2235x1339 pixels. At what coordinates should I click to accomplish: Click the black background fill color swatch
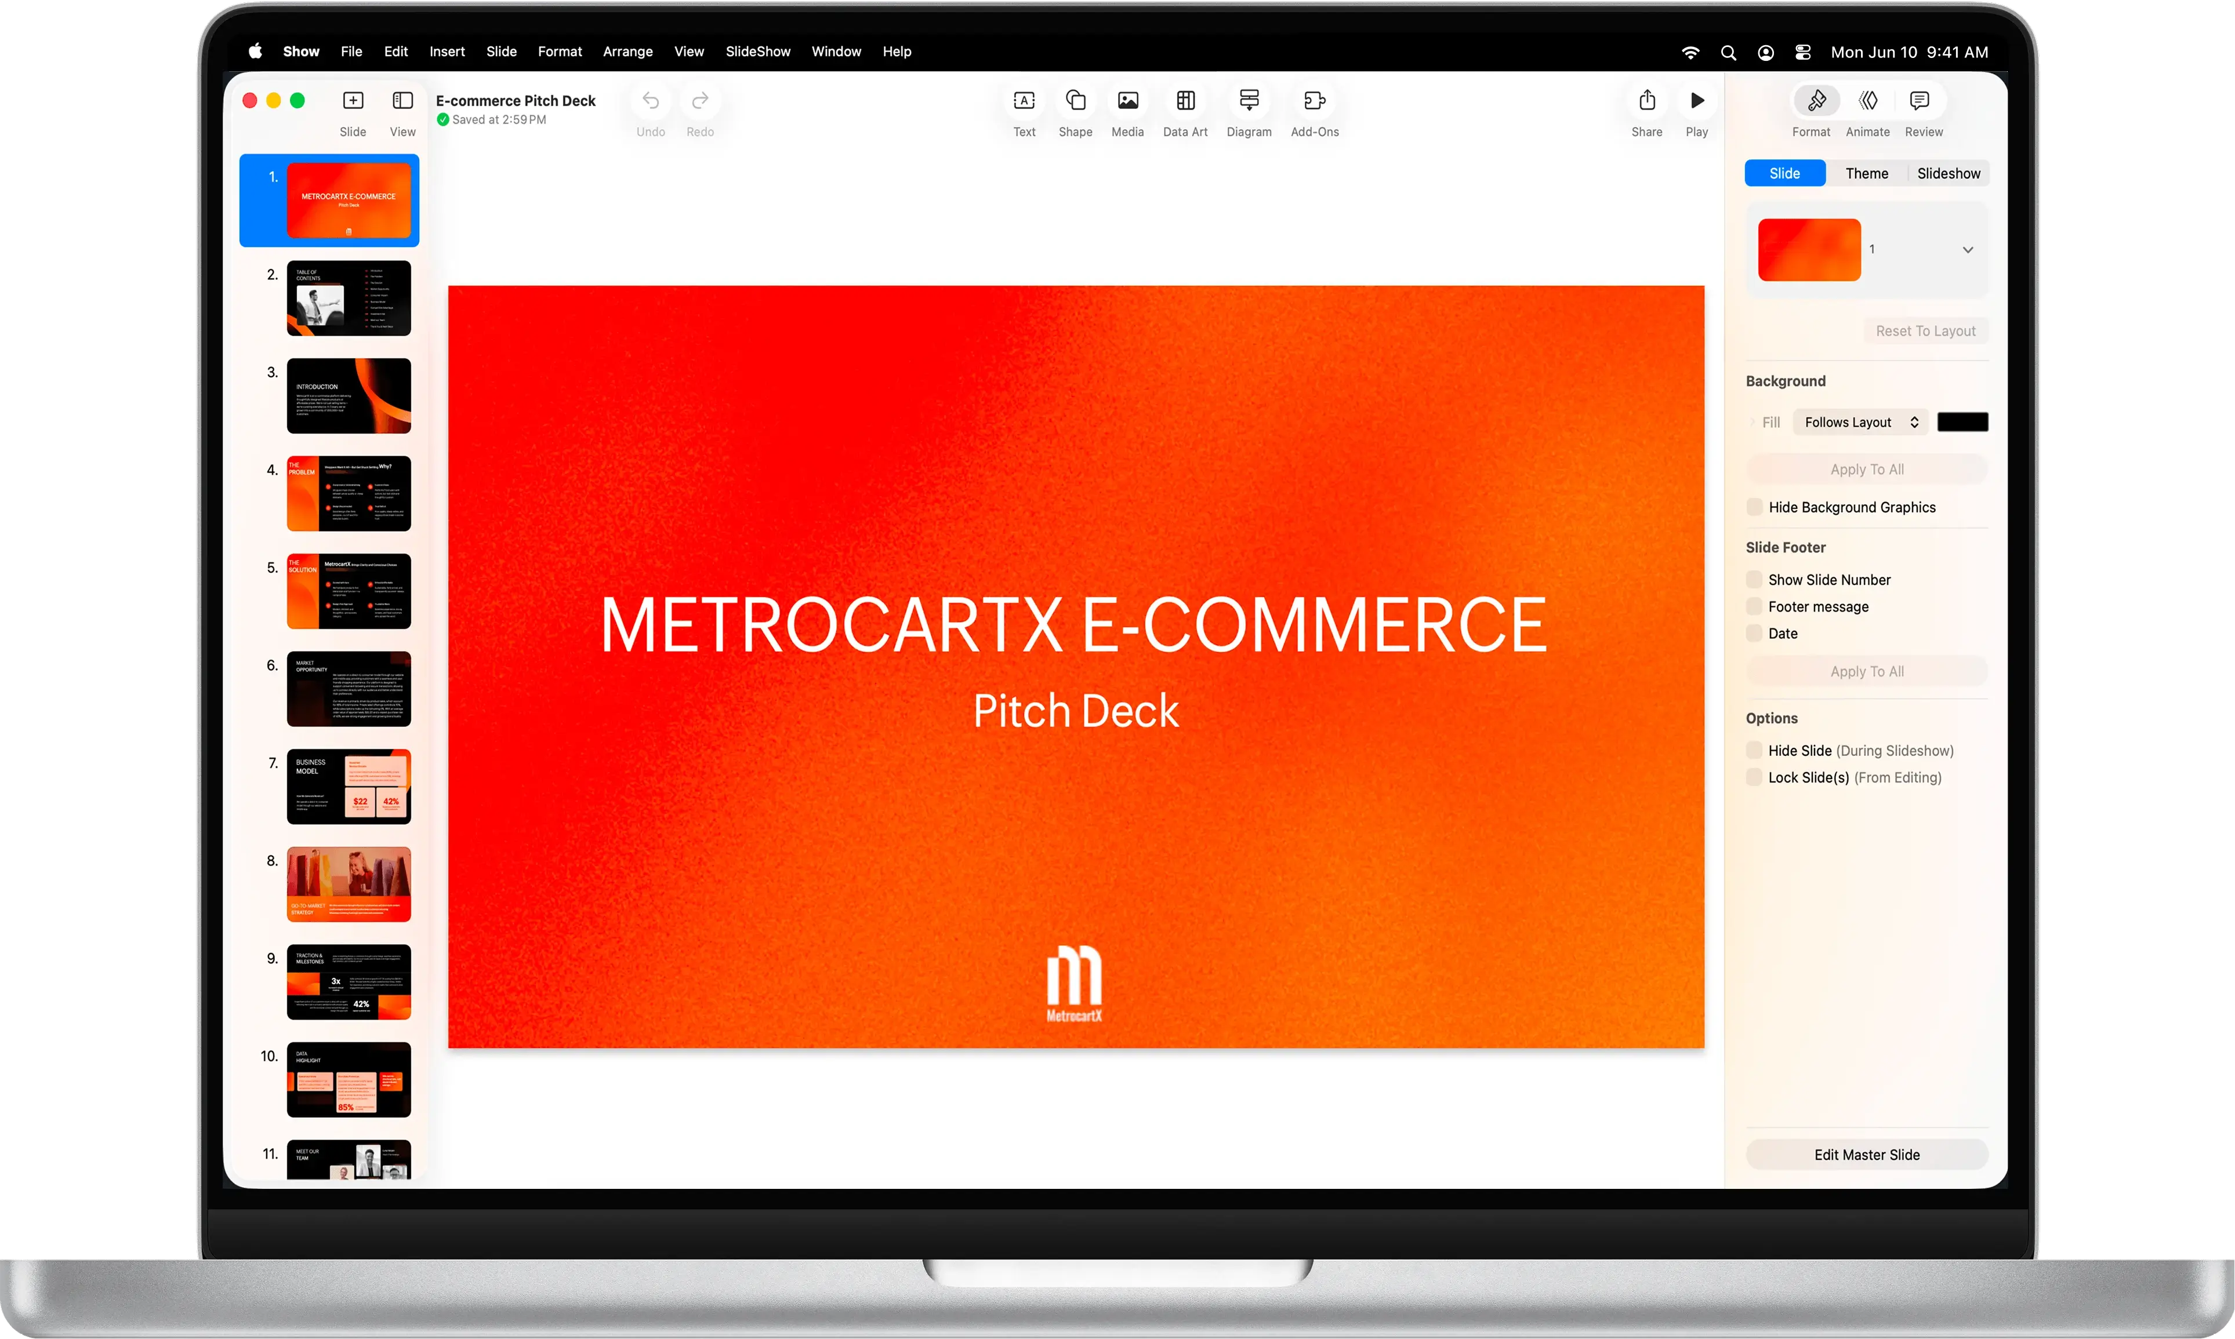click(x=1962, y=422)
